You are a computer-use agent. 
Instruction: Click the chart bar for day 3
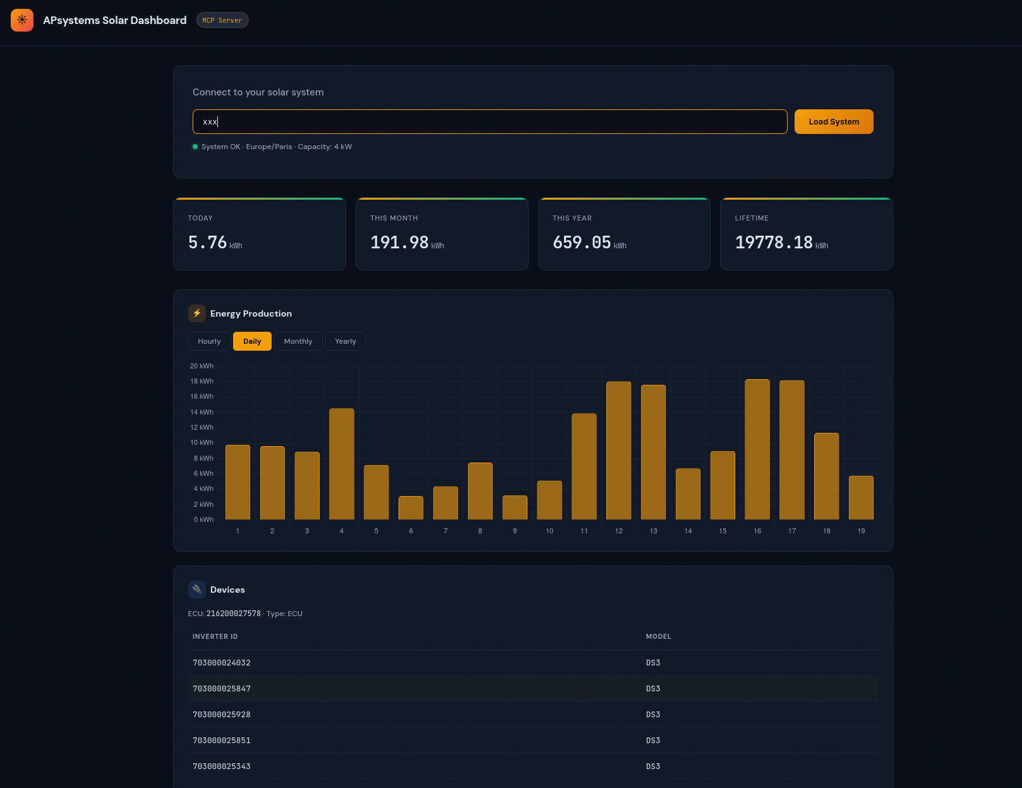click(x=307, y=486)
